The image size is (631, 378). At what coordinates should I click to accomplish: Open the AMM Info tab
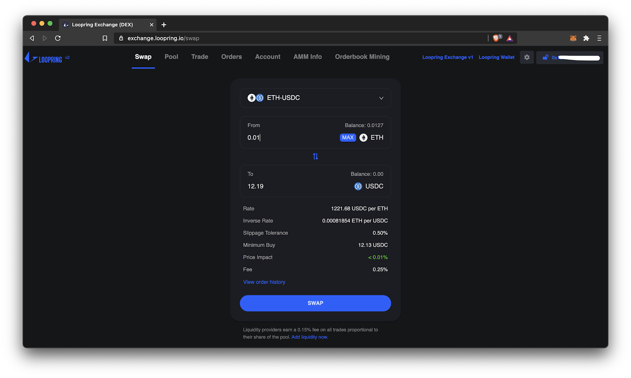pos(308,57)
